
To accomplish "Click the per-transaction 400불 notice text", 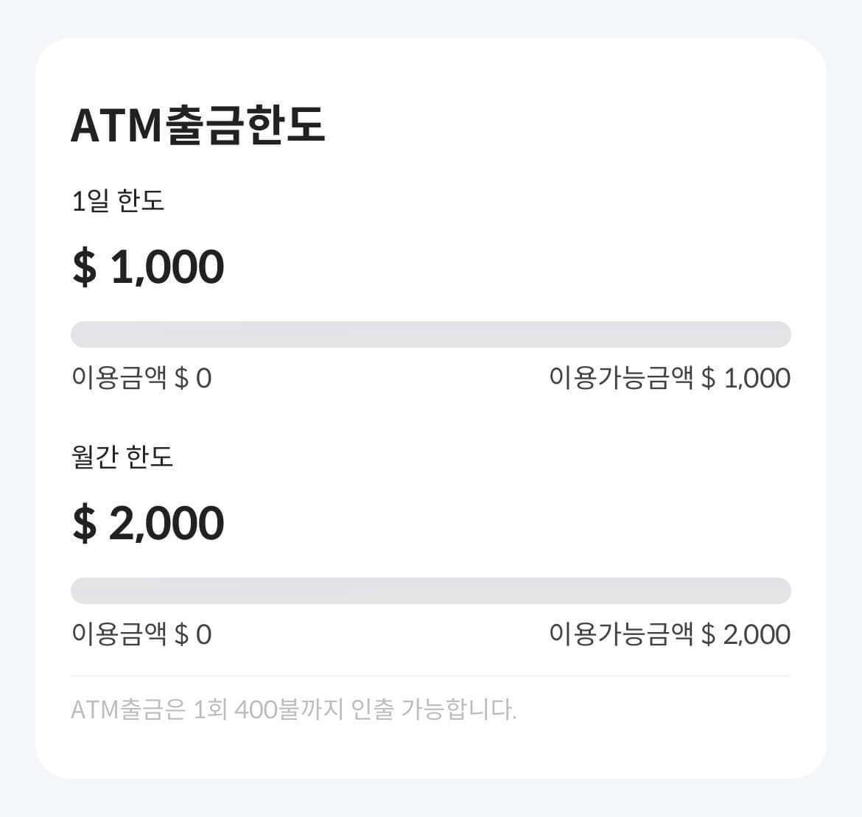I will click(295, 709).
